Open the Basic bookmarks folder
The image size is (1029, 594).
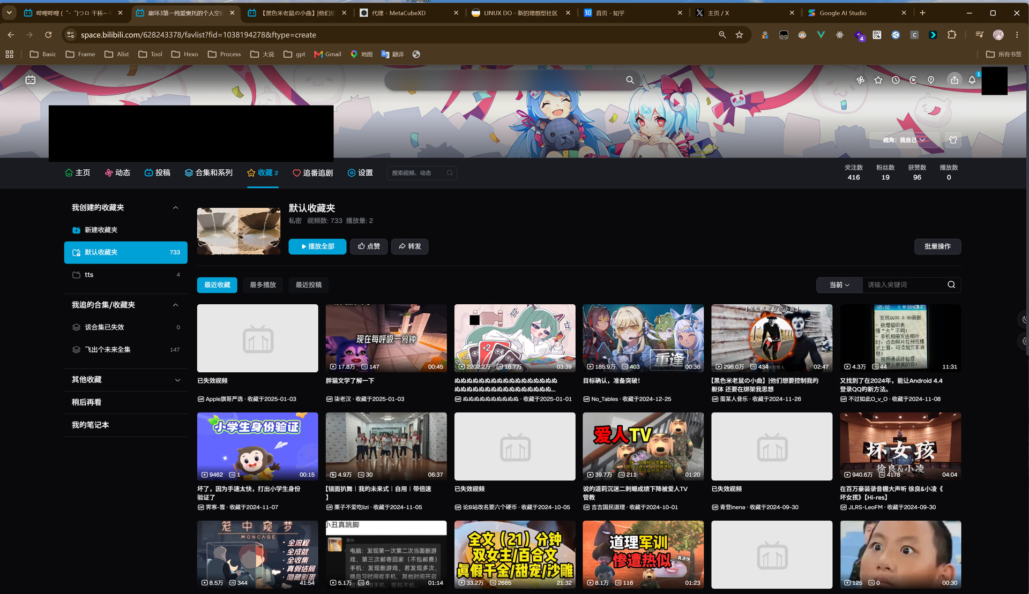pyautogui.click(x=43, y=54)
